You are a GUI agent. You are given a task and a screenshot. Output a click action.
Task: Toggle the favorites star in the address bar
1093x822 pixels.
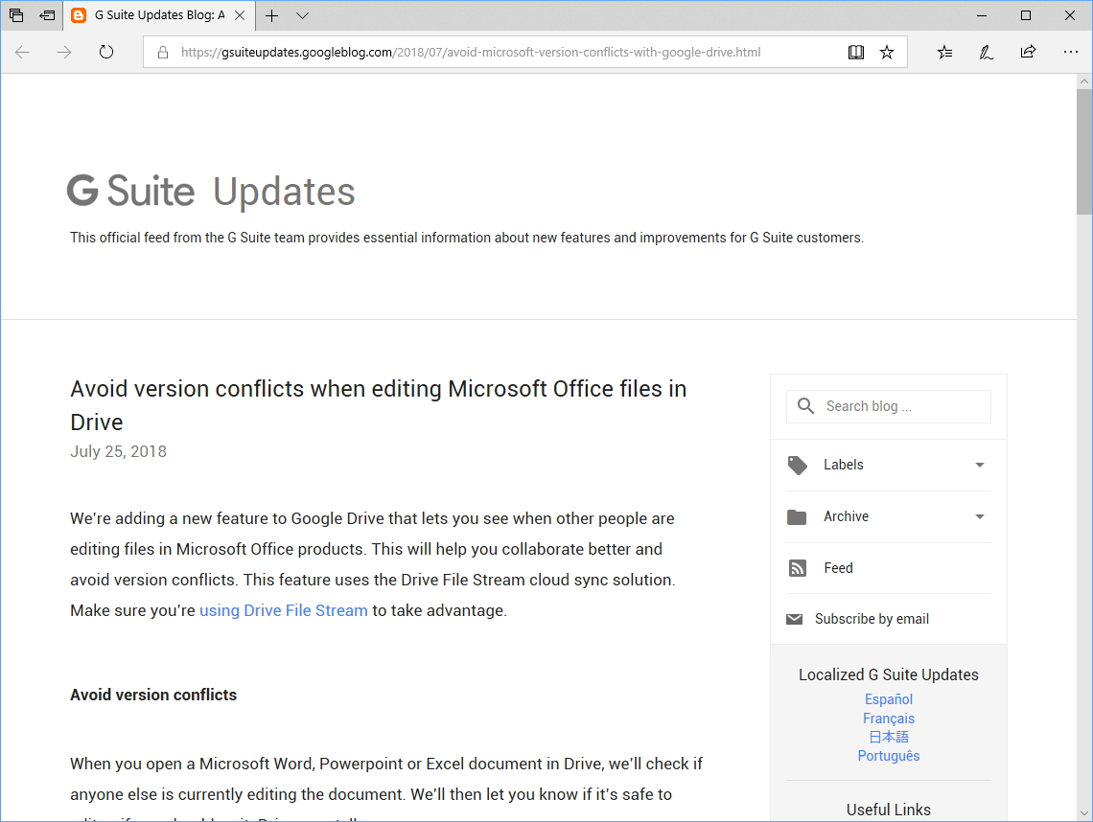click(887, 52)
